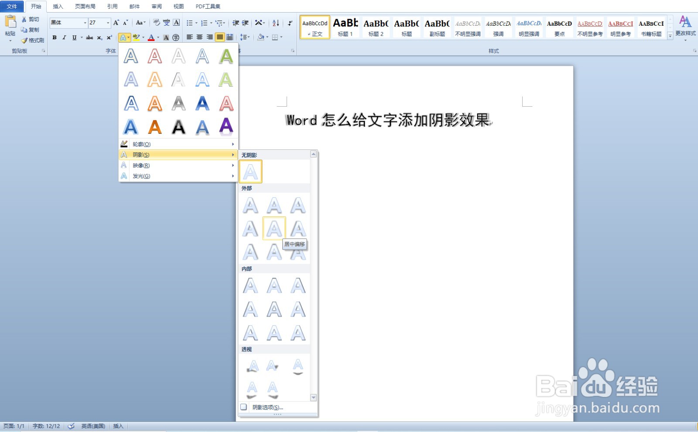Click the Cut (剪切) scissors icon
Screen dimensions: 698x432
click(24, 20)
